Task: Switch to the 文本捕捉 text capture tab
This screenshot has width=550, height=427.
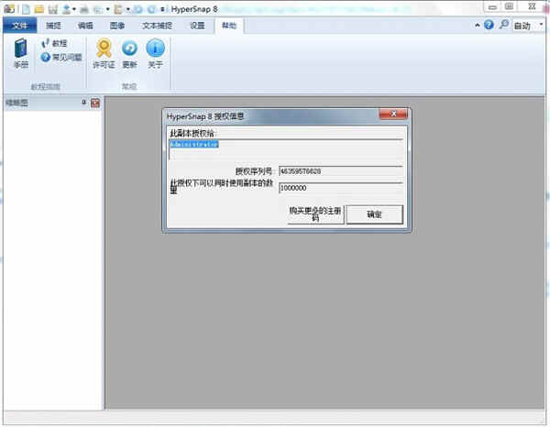Action: [x=157, y=26]
